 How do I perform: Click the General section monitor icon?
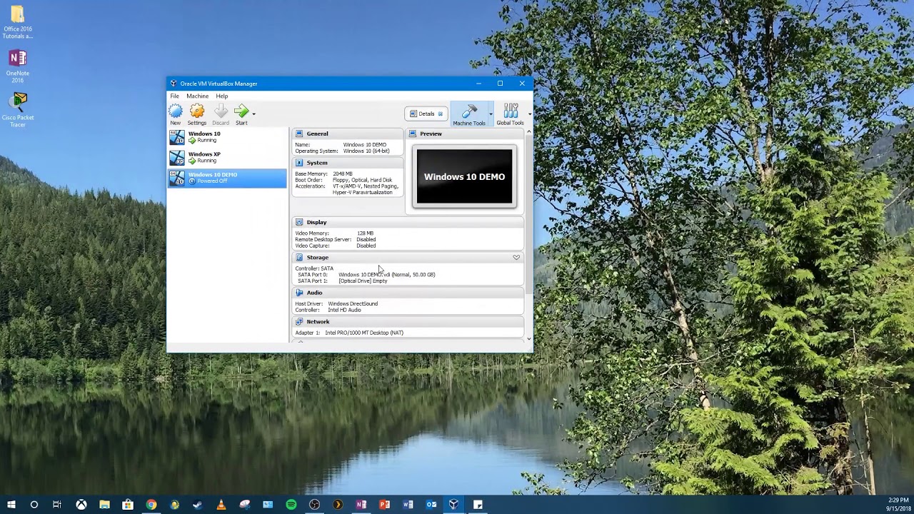pyautogui.click(x=299, y=133)
